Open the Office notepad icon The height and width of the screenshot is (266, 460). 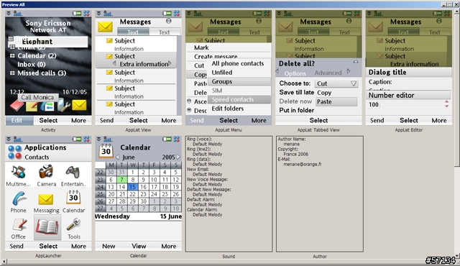click(19, 225)
